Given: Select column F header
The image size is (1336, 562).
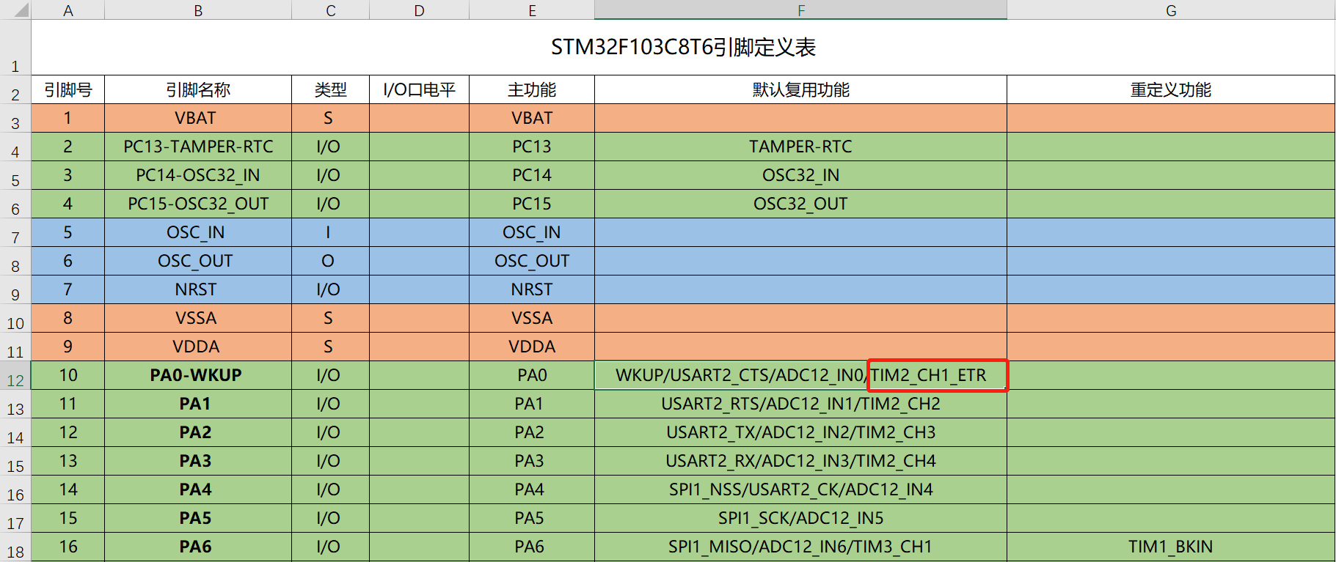Looking at the screenshot, I should [800, 10].
